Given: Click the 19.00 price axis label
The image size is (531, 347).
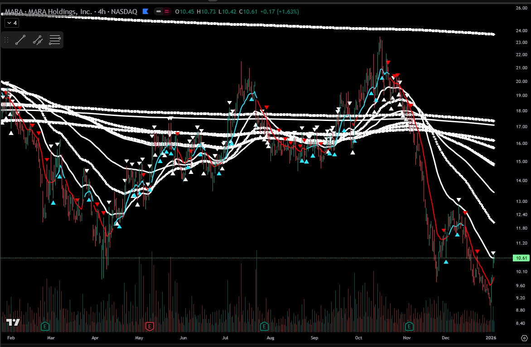Looking at the screenshot, I should [x=521, y=96].
